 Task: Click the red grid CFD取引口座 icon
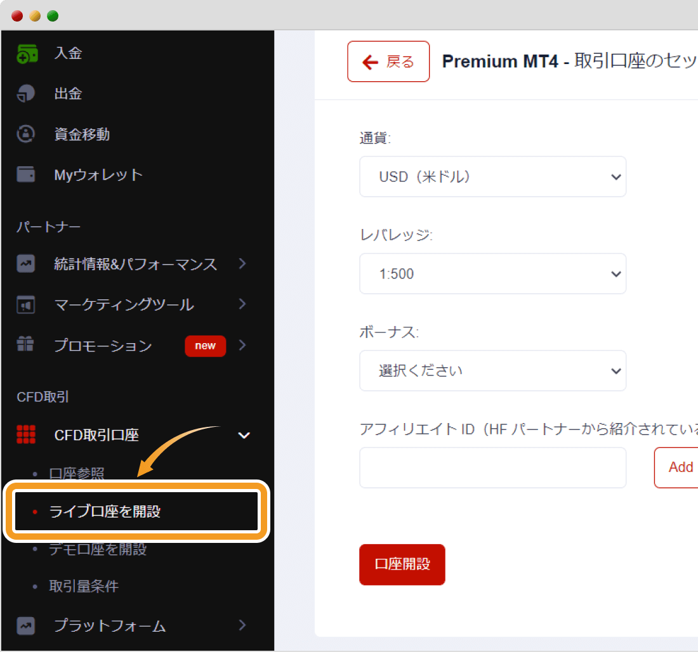point(26,434)
